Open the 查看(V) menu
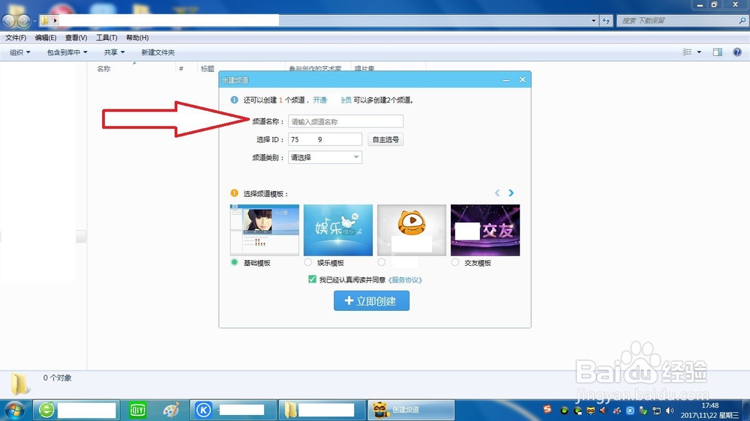This screenshot has width=750, height=421. (76, 37)
